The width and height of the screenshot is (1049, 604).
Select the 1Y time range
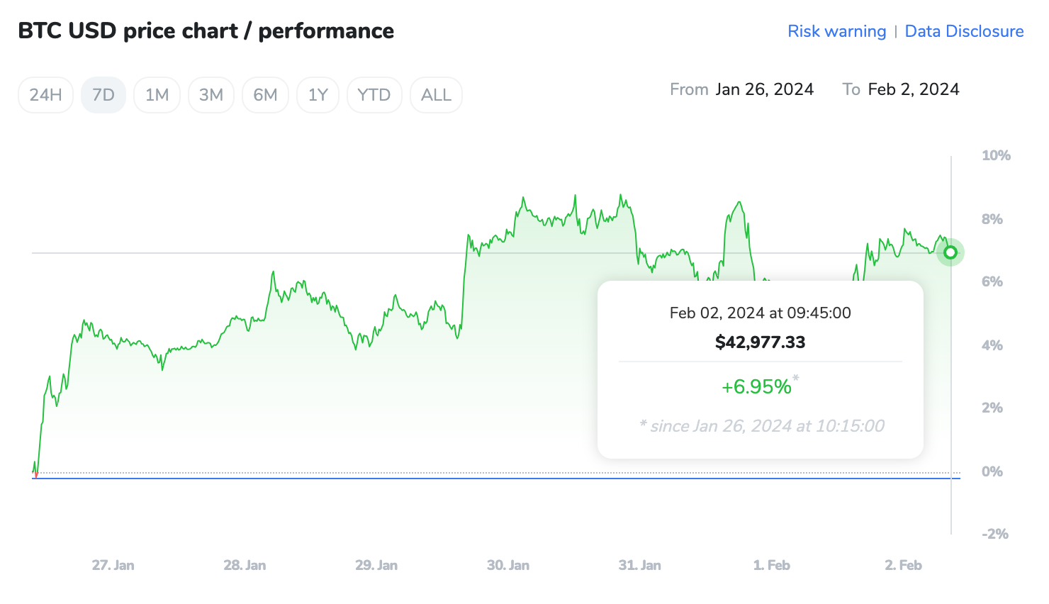(318, 94)
